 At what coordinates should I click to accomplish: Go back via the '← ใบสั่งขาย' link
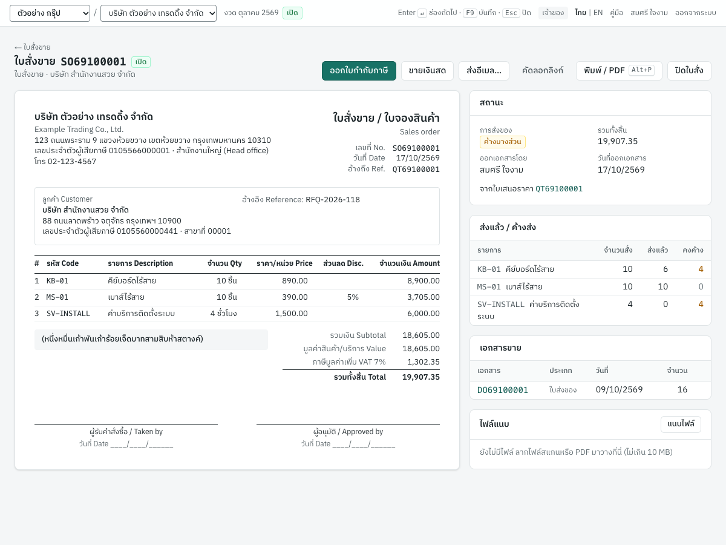tap(33, 47)
